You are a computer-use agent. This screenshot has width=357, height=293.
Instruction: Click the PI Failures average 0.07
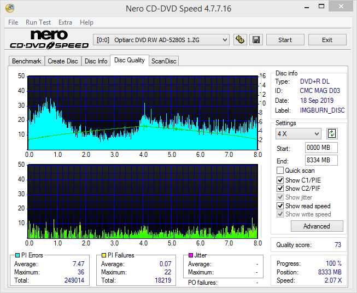[165, 264]
